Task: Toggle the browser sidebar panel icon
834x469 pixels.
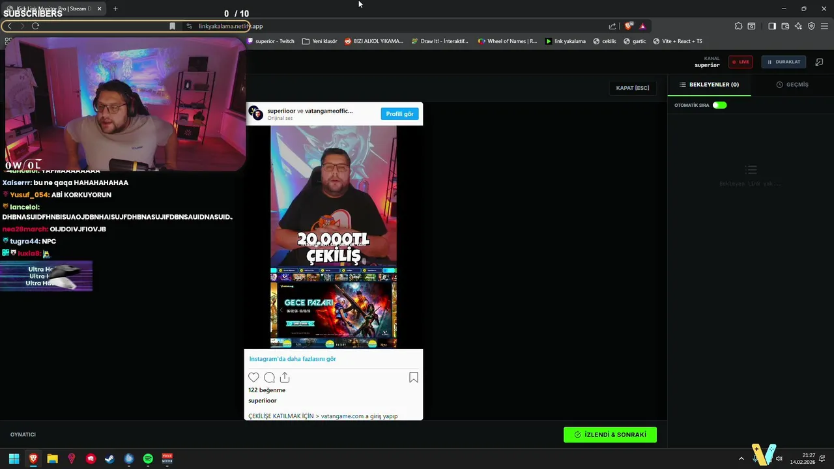Action: [772, 26]
